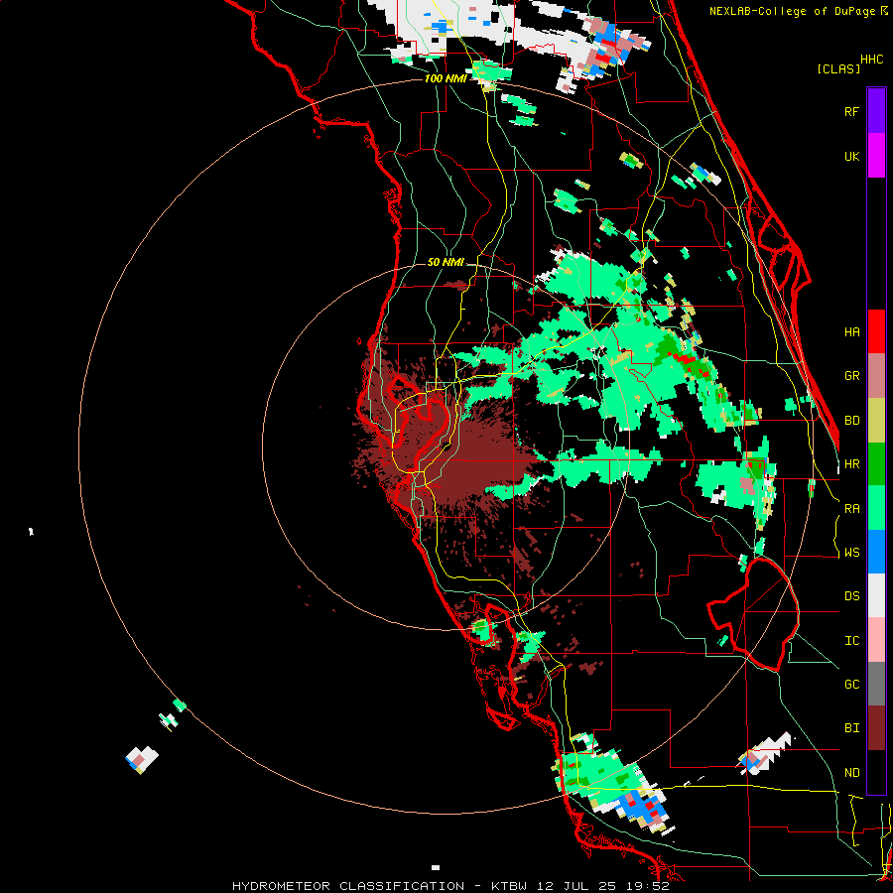
Task: Click the GC gray legend swatch
Action: [x=876, y=684]
